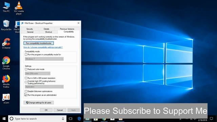Switch to the General tab

pos(30,32)
